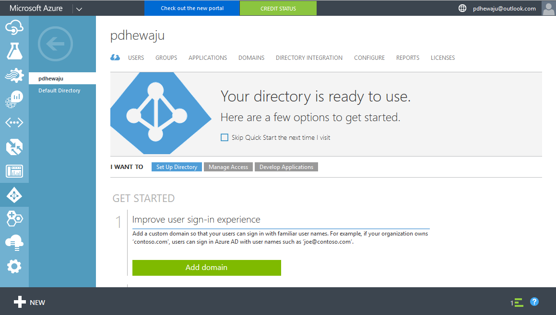Open the virtual networks angle-bracket icon
Screen dimensions: 556x315
14,123
